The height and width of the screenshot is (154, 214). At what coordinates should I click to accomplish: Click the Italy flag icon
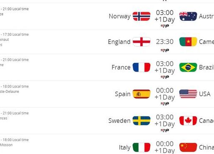[x=141, y=147]
